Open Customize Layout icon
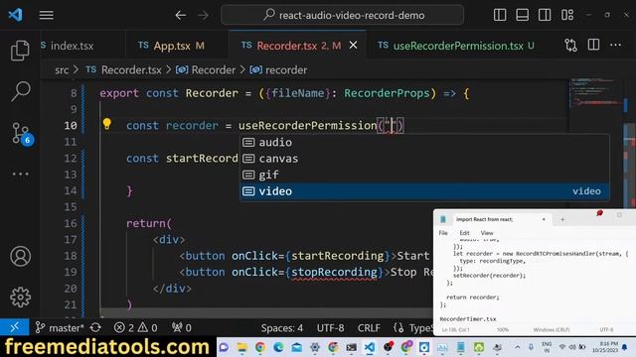This screenshot has height=357, width=636. (567, 15)
